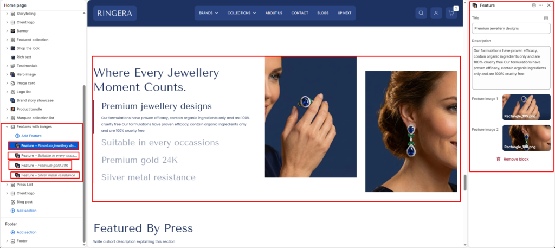The image size is (555, 248).
Task: Click dynamic source icon beside Title field
Action: coord(546,18)
